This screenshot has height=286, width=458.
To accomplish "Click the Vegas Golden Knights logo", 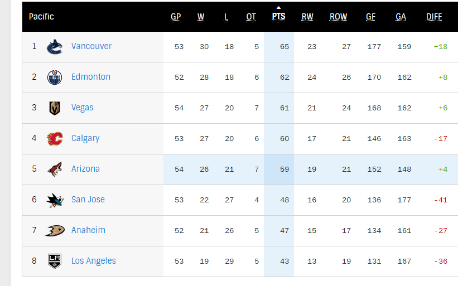I will [55, 108].
